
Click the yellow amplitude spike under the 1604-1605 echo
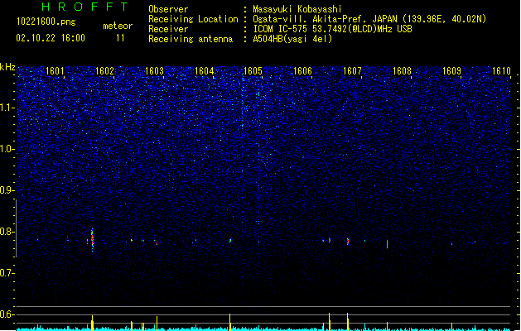230,322
